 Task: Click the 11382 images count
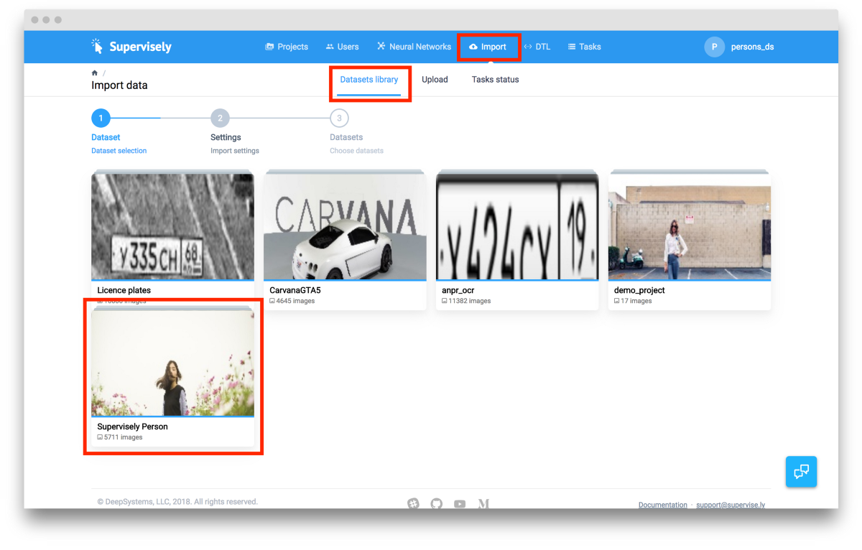tap(466, 301)
